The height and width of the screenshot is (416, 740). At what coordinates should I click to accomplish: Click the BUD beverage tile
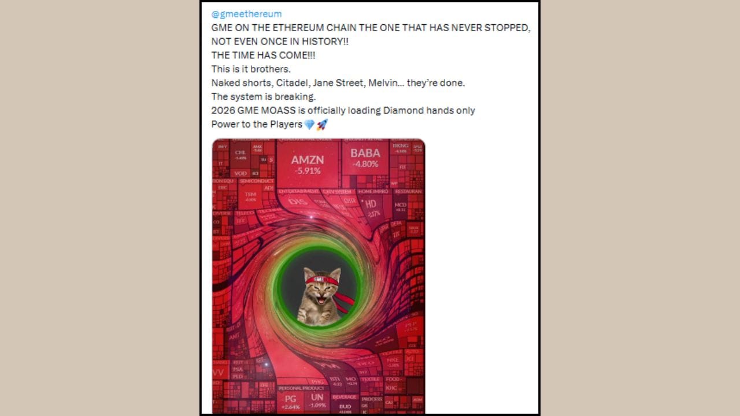tap(345, 407)
